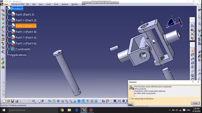
Task: Click the Search Windows taskbar field
Action: 33,110
